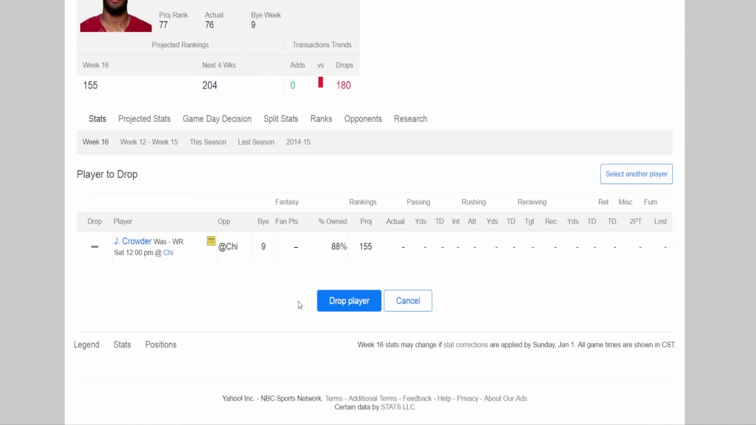Click the Proj rankings column header
The width and height of the screenshot is (756, 425).
[x=366, y=221]
